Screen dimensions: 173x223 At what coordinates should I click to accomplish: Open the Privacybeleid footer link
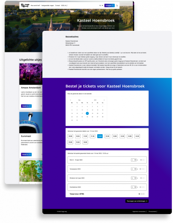click(153, 212)
